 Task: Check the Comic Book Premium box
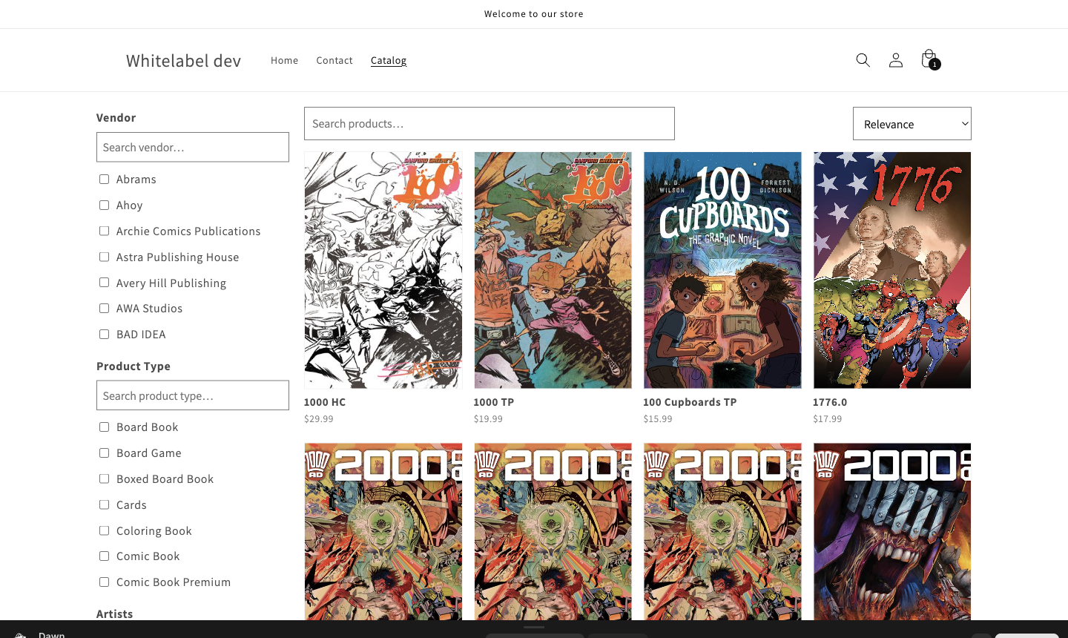tap(105, 582)
